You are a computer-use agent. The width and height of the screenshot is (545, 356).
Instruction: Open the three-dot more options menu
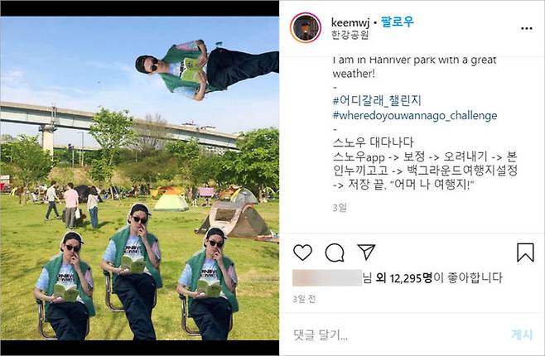tap(527, 28)
